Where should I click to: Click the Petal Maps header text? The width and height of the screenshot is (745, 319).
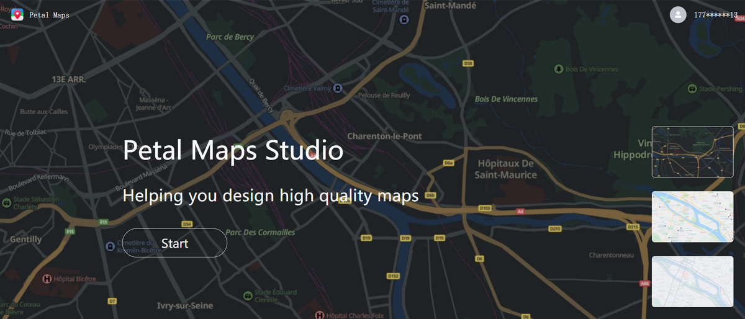(x=49, y=15)
